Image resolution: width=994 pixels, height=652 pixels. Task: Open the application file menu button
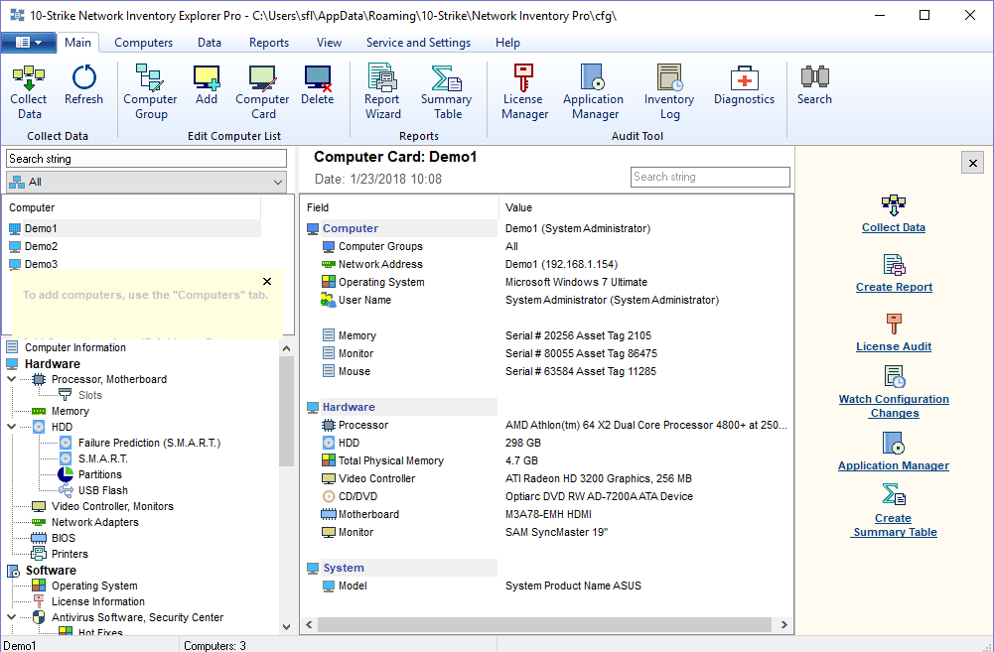click(29, 43)
